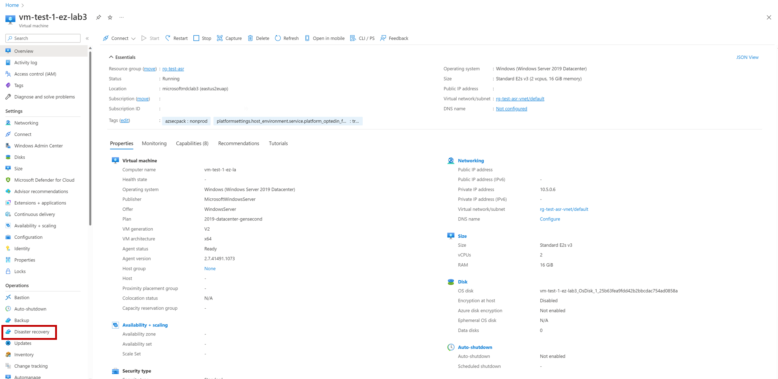Send Feedback from toolbar

[x=394, y=38]
